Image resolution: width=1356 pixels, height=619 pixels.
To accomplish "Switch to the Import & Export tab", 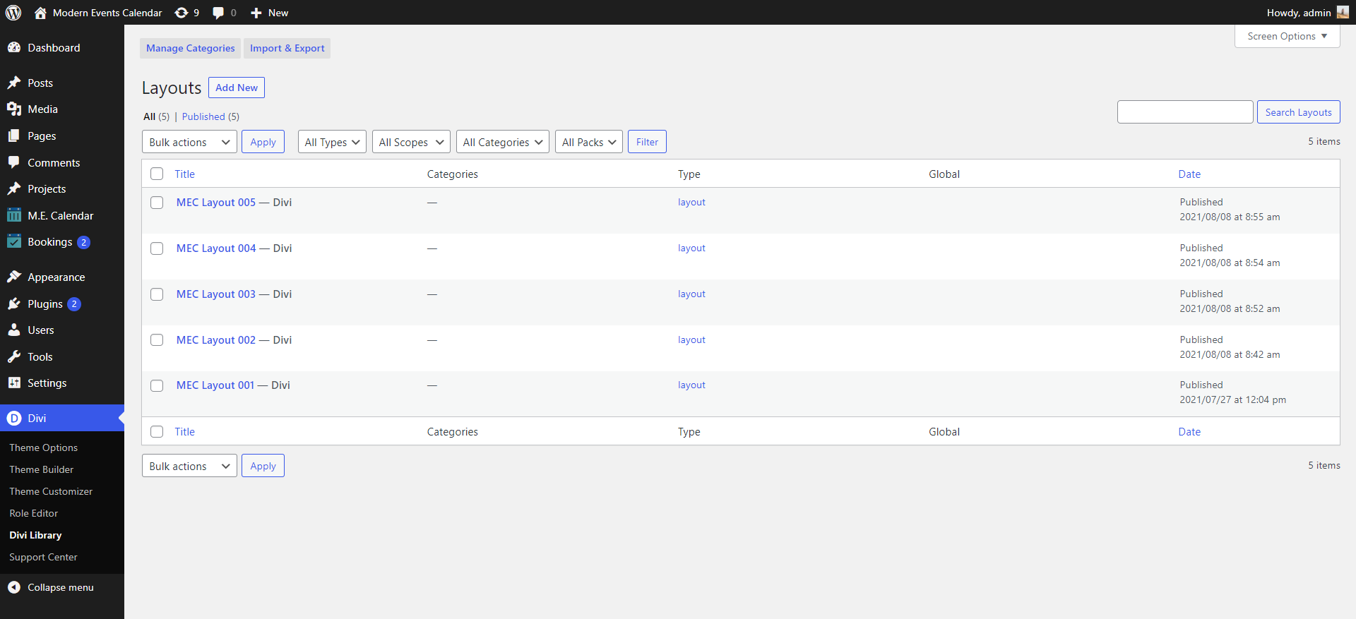I will point(287,48).
